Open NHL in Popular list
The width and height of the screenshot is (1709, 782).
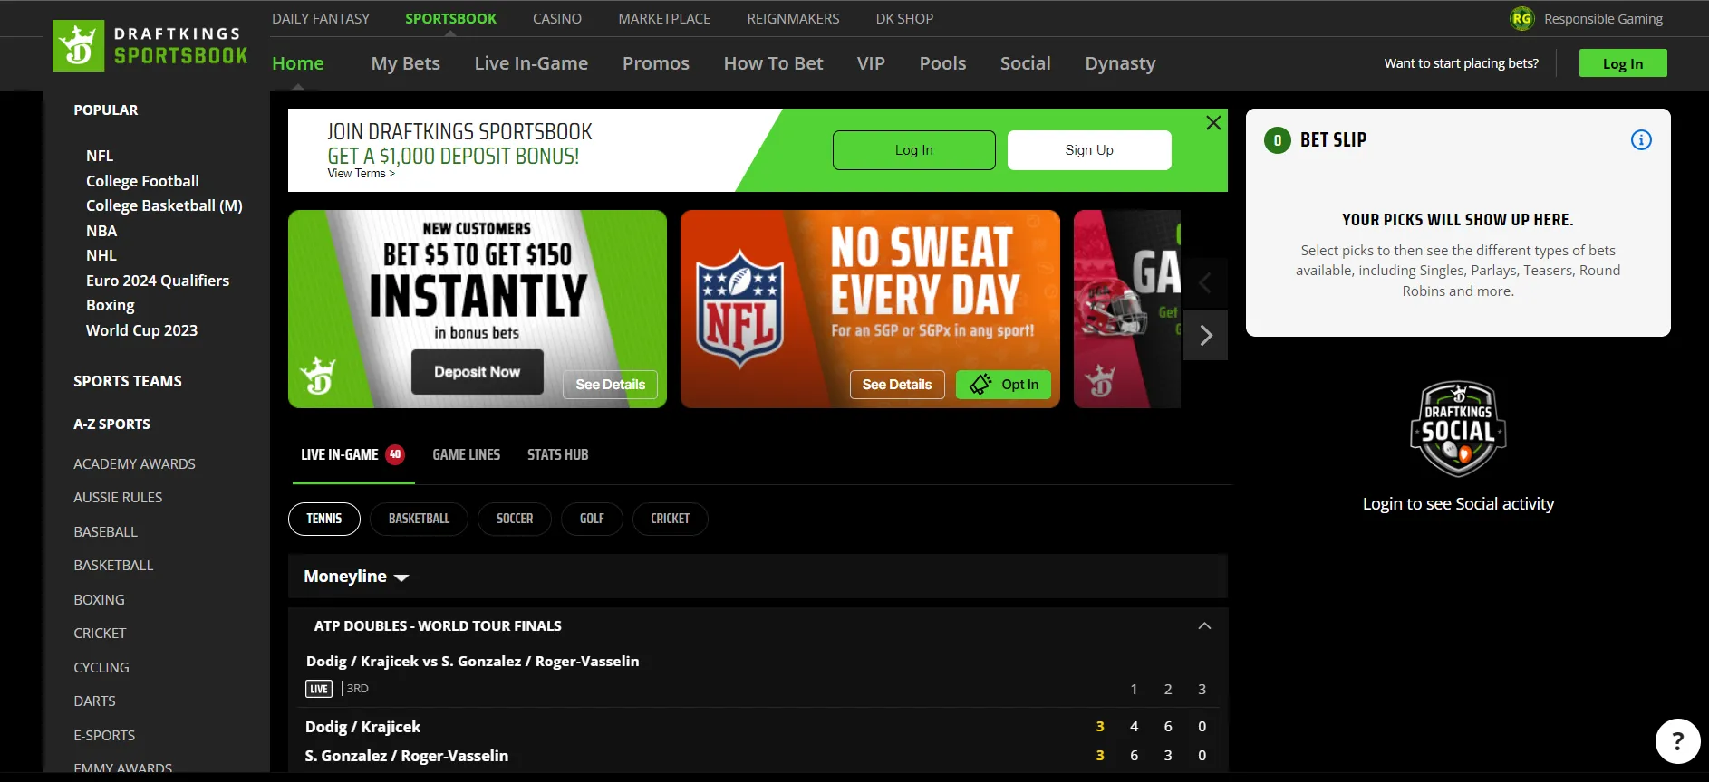tap(101, 255)
